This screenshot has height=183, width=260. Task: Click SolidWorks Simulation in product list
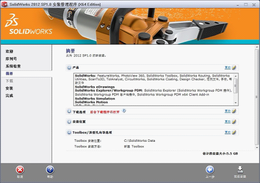pos(95,99)
